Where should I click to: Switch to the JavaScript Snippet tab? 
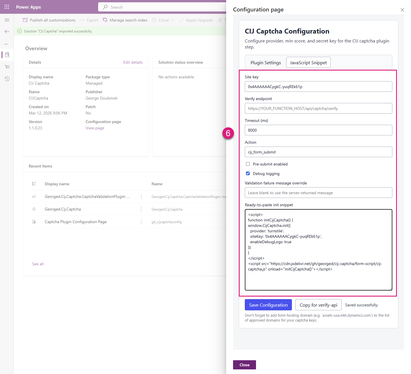point(308,63)
